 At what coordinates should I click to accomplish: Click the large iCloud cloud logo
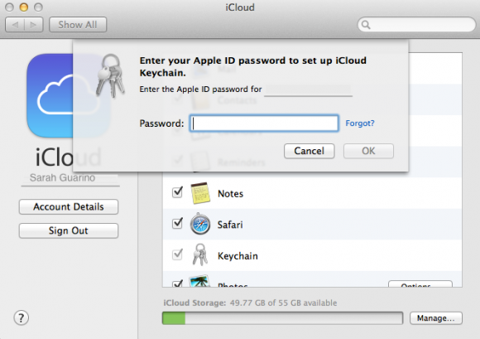click(x=68, y=95)
